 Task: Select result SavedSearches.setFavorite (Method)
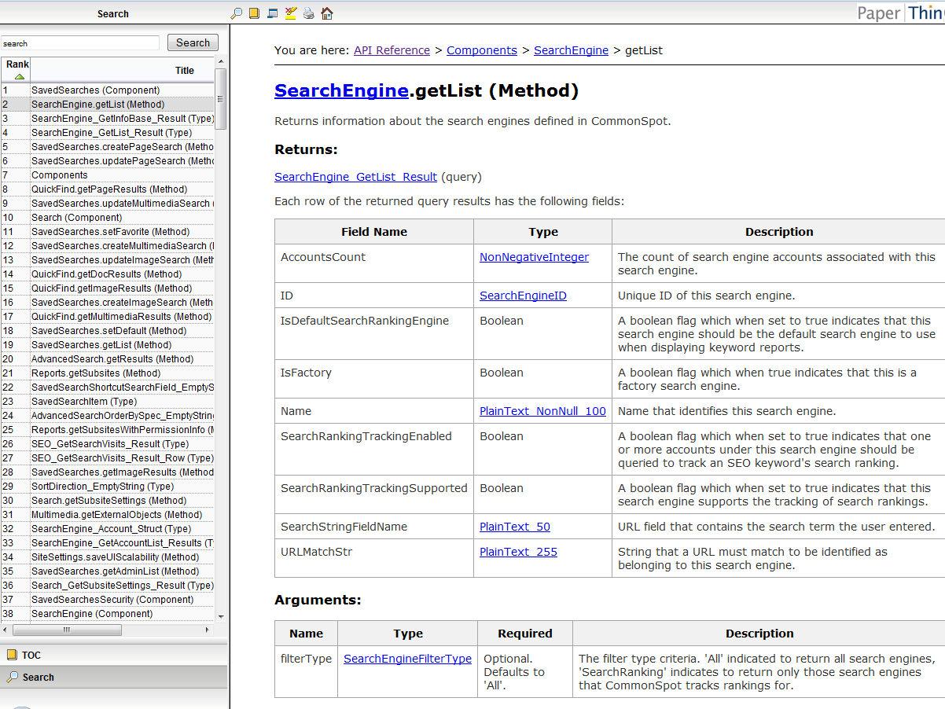pos(107,232)
